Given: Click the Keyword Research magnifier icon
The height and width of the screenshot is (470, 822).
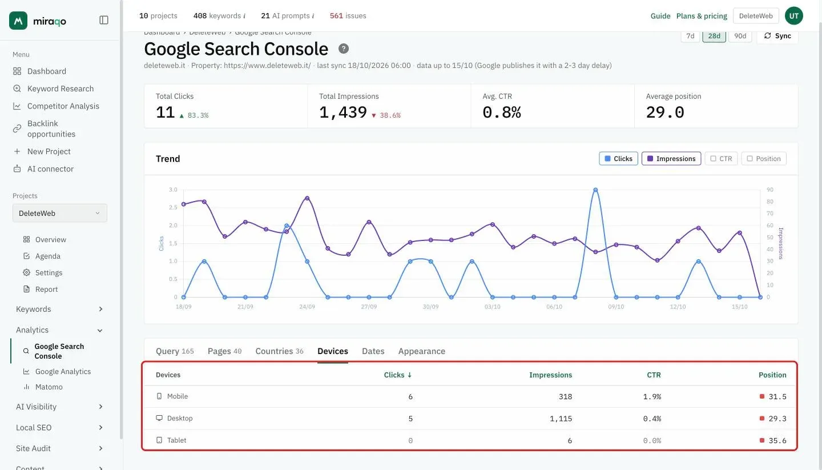Looking at the screenshot, I should coord(17,89).
